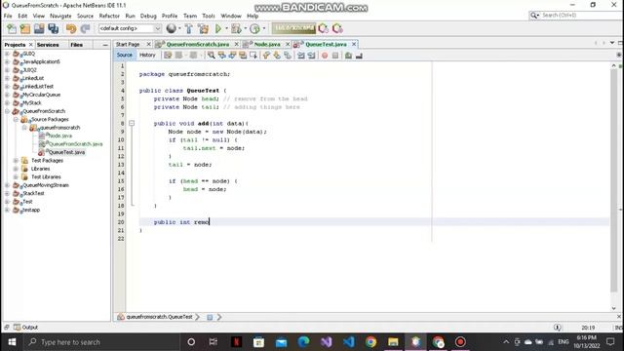Switch the editor to Source view
624x351 pixels.
pos(124,56)
